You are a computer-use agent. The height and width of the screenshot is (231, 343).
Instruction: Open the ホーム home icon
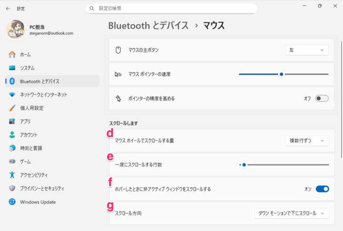tap(12, 55)
